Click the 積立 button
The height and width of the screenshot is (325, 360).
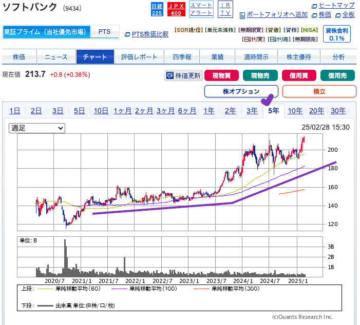319,91
